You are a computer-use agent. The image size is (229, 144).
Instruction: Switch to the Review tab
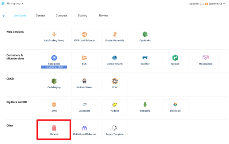coord(104,15)
